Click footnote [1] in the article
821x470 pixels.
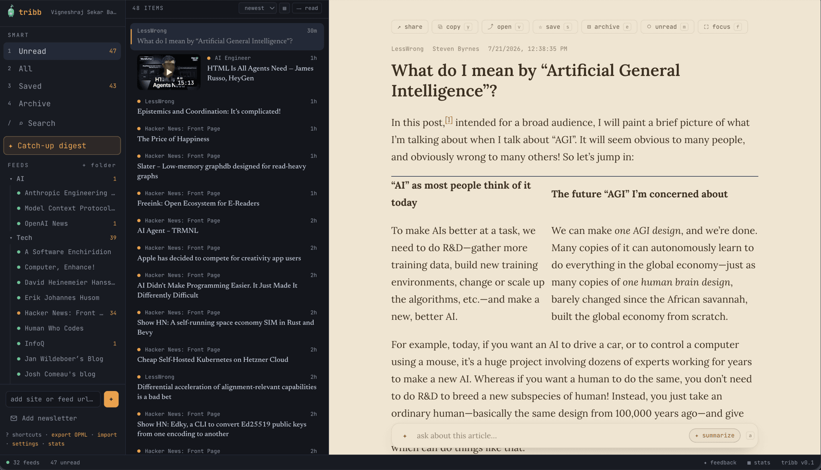tap(449, 120)
